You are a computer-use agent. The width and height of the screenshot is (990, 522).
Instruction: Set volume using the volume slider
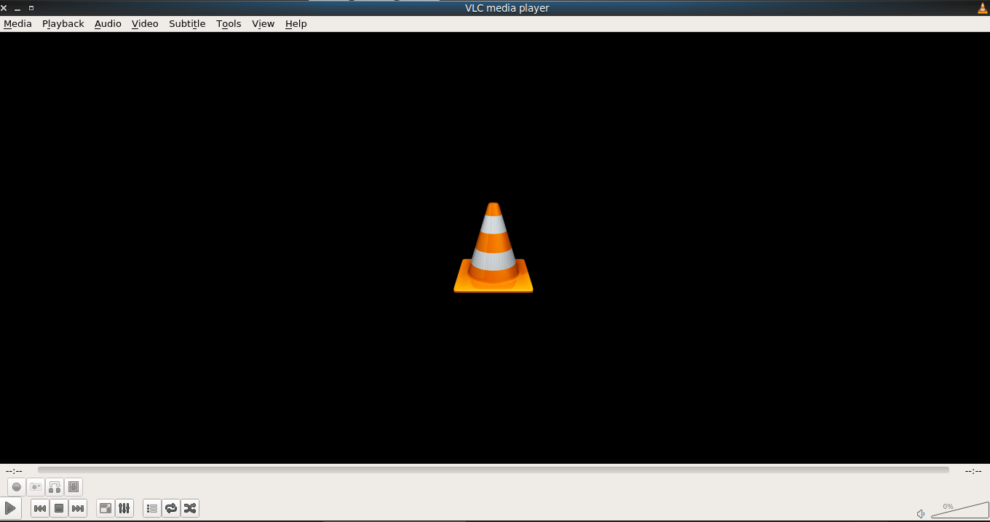(x=959, y=510)
